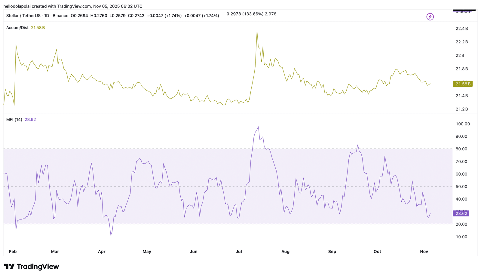Click the Nov label on the time axis
Viewport: 481px width, 277px height.
click(424, 252)
